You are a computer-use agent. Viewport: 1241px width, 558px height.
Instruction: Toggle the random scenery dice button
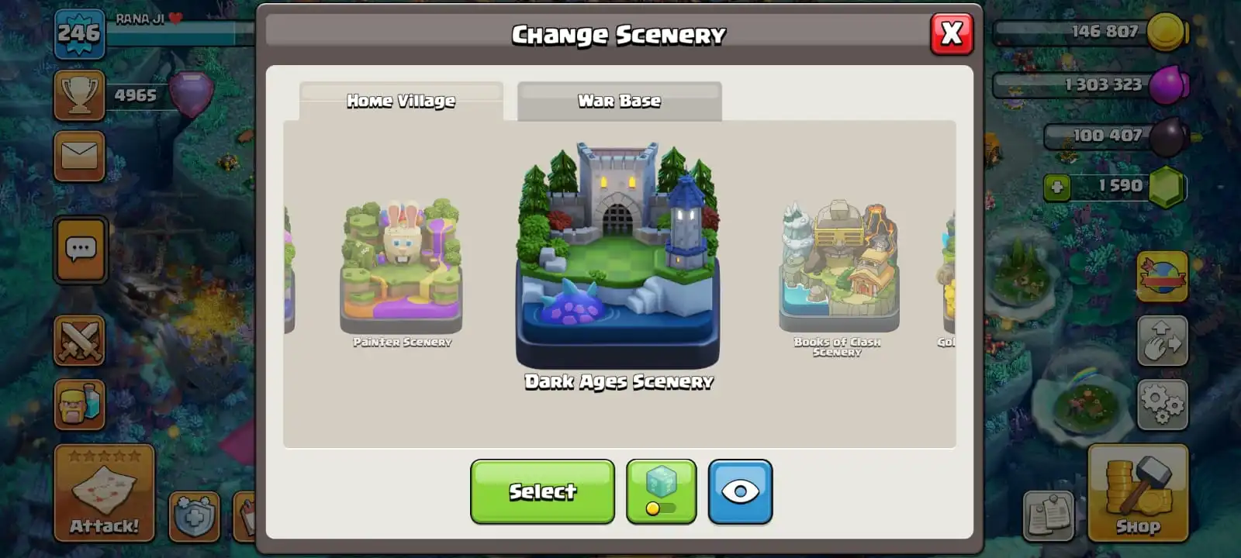[x=661, y=491]
